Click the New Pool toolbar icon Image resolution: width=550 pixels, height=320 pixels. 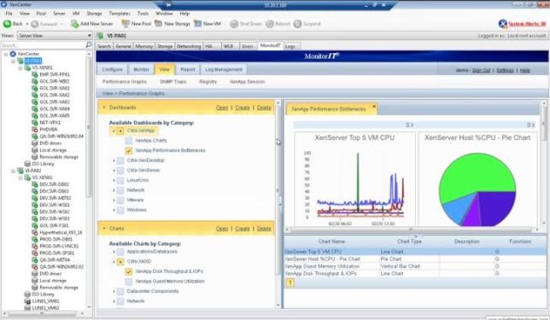pyautogui.click(x=126, y=24)
